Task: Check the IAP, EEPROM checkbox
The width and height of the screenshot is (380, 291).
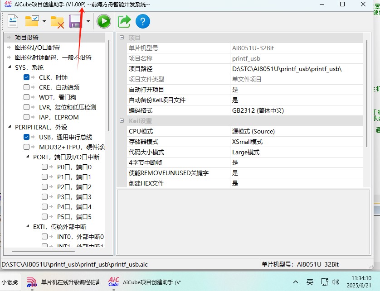Action: click(26, 117)
